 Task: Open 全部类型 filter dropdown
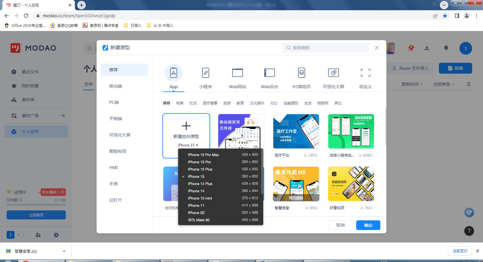point(444,84)
